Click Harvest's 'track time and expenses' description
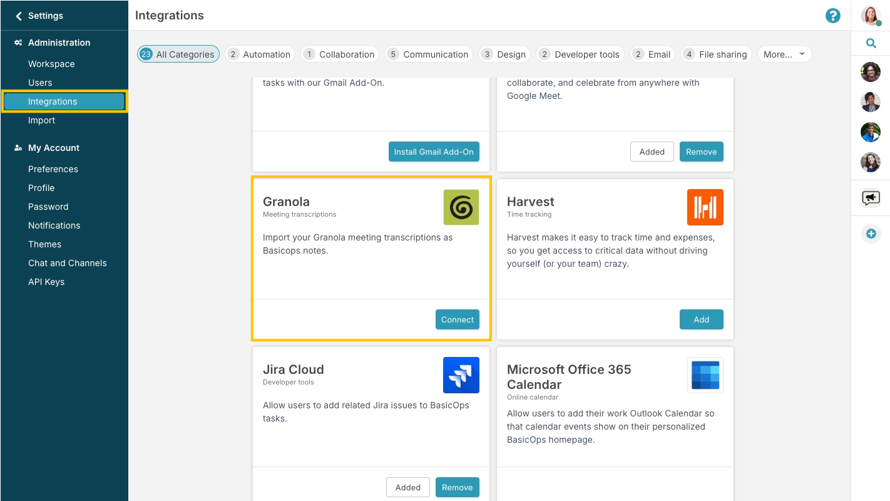Screen dimensions: 890x501 coord(611,250)
